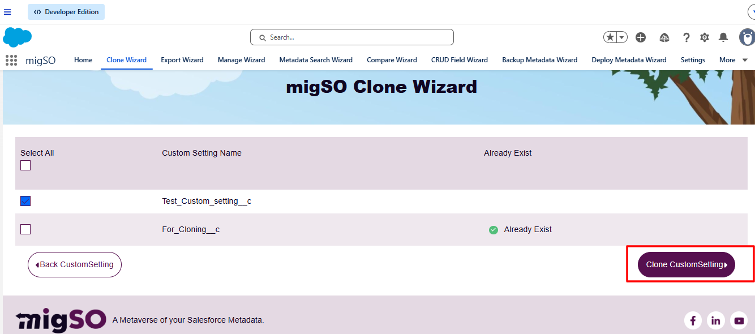Viewport: 755px width, 334px height.
Task: Click the migSO footer logo
Action: [61, 320]
